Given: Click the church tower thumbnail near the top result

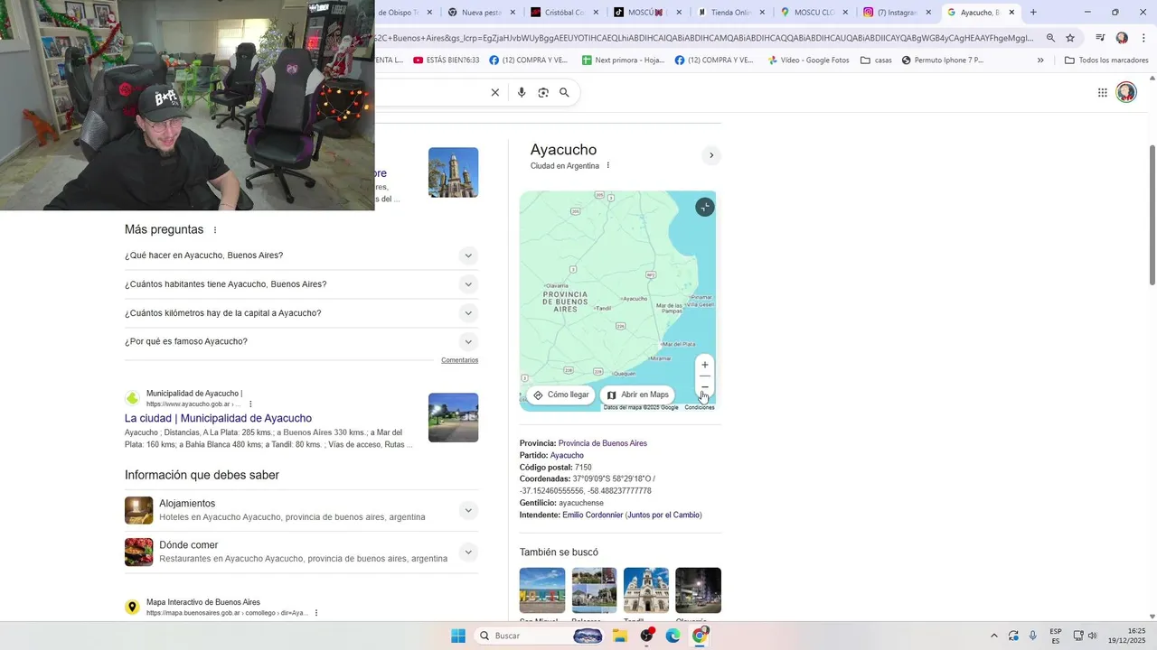Looking at the screenshot, I should pyautogui.click(x=453, y=172).
